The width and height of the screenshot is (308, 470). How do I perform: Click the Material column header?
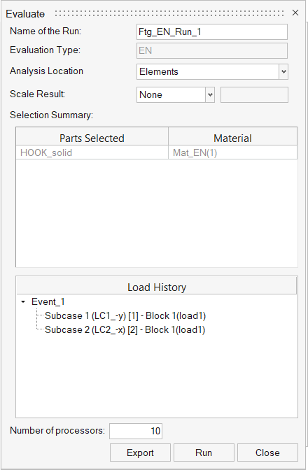click(232, 138)
